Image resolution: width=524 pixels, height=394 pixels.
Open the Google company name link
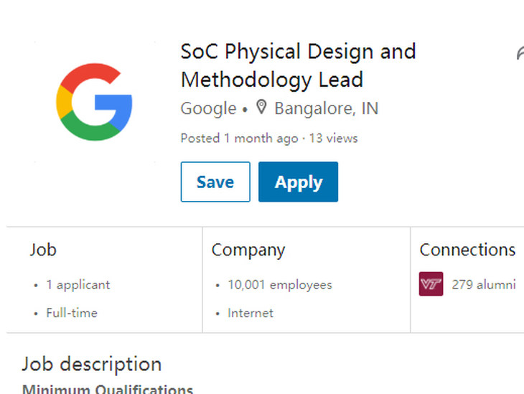[209, 108]
